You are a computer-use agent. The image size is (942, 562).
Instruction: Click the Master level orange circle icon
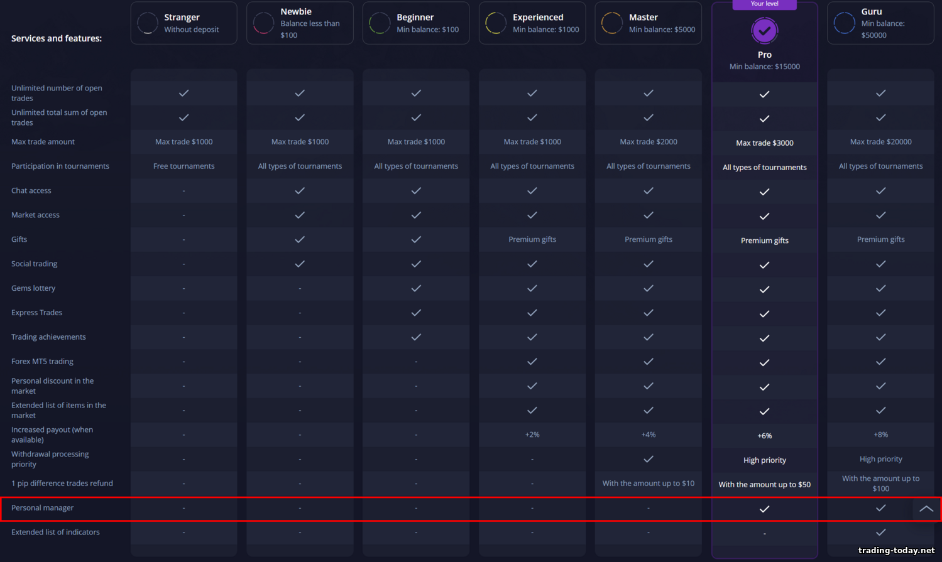point(612,23)
